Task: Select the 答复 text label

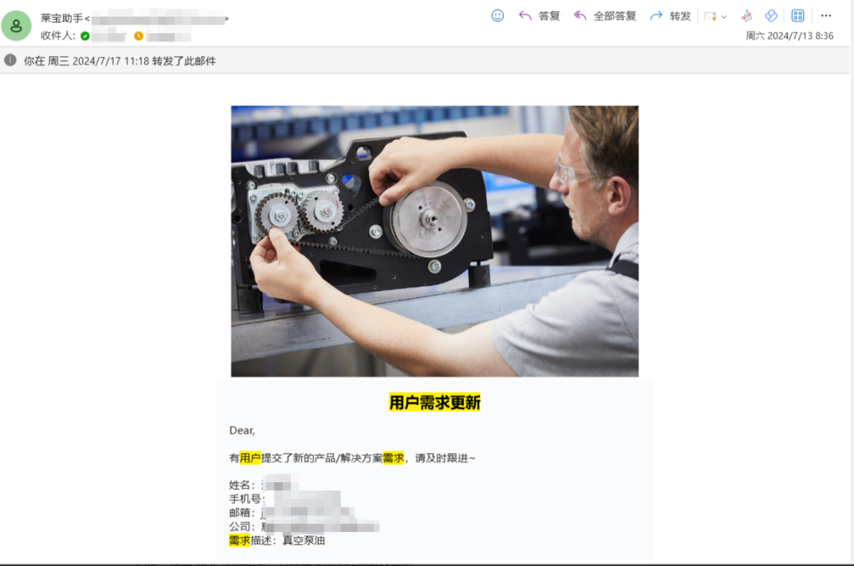Action: (550, 15)
